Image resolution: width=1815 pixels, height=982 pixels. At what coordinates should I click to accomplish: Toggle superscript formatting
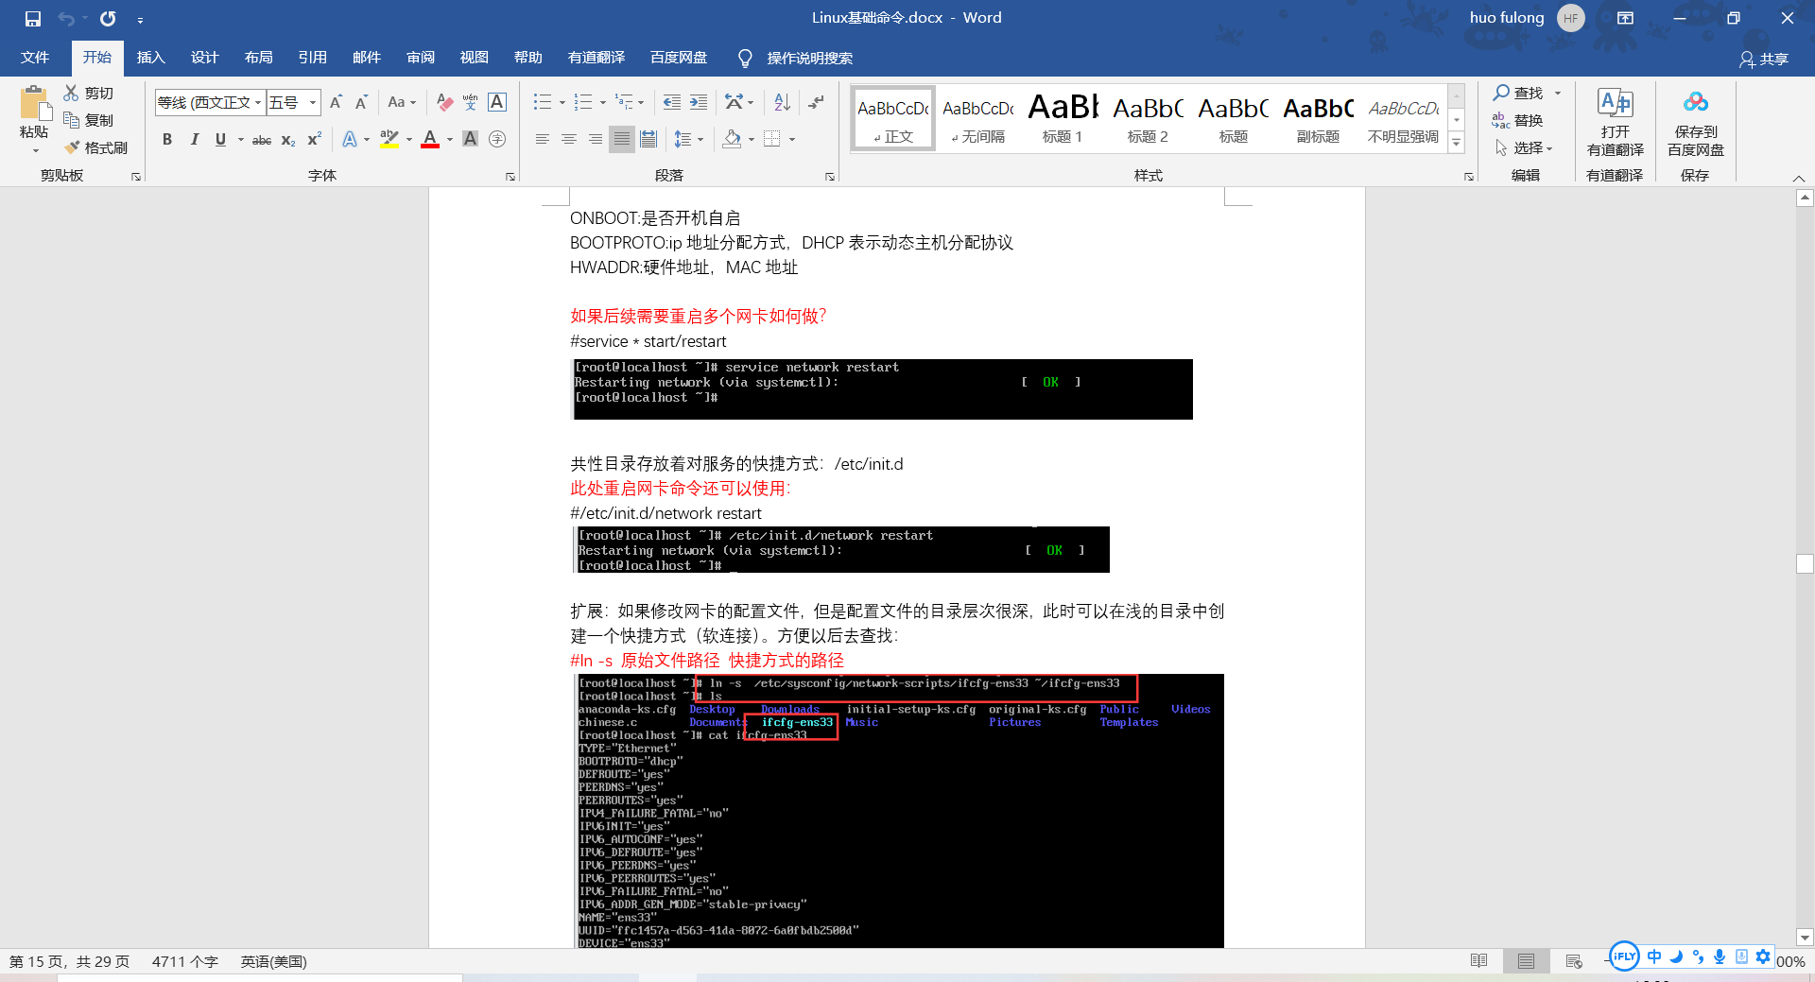312,139
